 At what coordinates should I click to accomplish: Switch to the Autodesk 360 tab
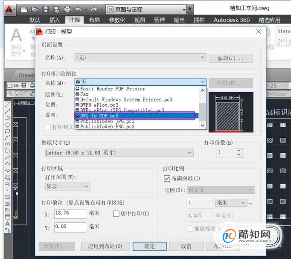(x=231, y=20)
